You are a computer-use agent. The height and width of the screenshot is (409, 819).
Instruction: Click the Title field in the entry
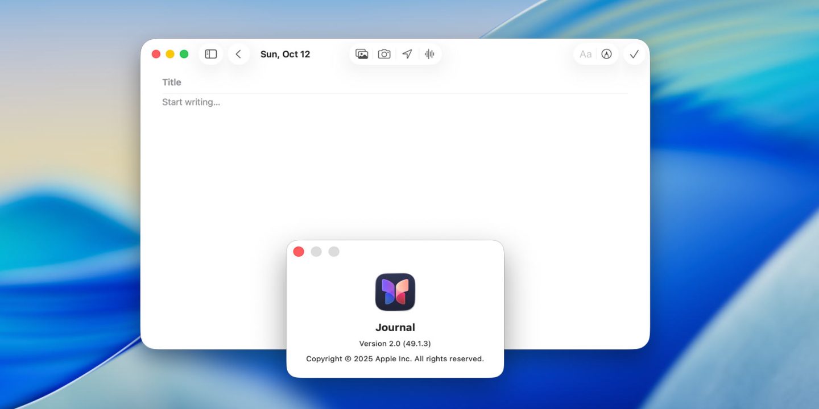click(395, 82)
